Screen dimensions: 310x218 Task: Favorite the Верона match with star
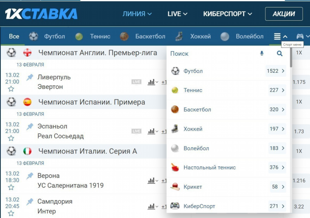coord(11,187)
